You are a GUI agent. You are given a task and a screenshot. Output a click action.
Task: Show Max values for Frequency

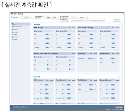pos(95,54)
